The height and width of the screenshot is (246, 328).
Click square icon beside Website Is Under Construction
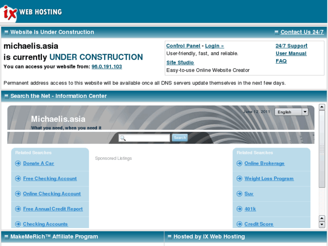click(6, 32)
